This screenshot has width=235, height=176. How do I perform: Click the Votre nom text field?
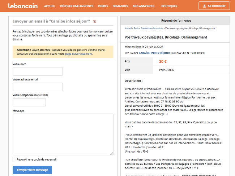point(38,71)
